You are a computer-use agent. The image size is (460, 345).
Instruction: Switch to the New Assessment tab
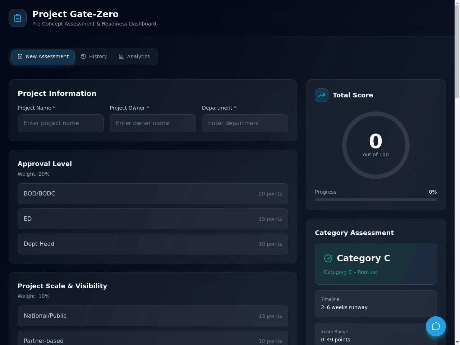tap(43, 56)
